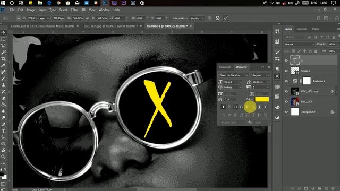Open the Image menu
Viewport: 340px width, 191px height.
(x=31, y=10)
